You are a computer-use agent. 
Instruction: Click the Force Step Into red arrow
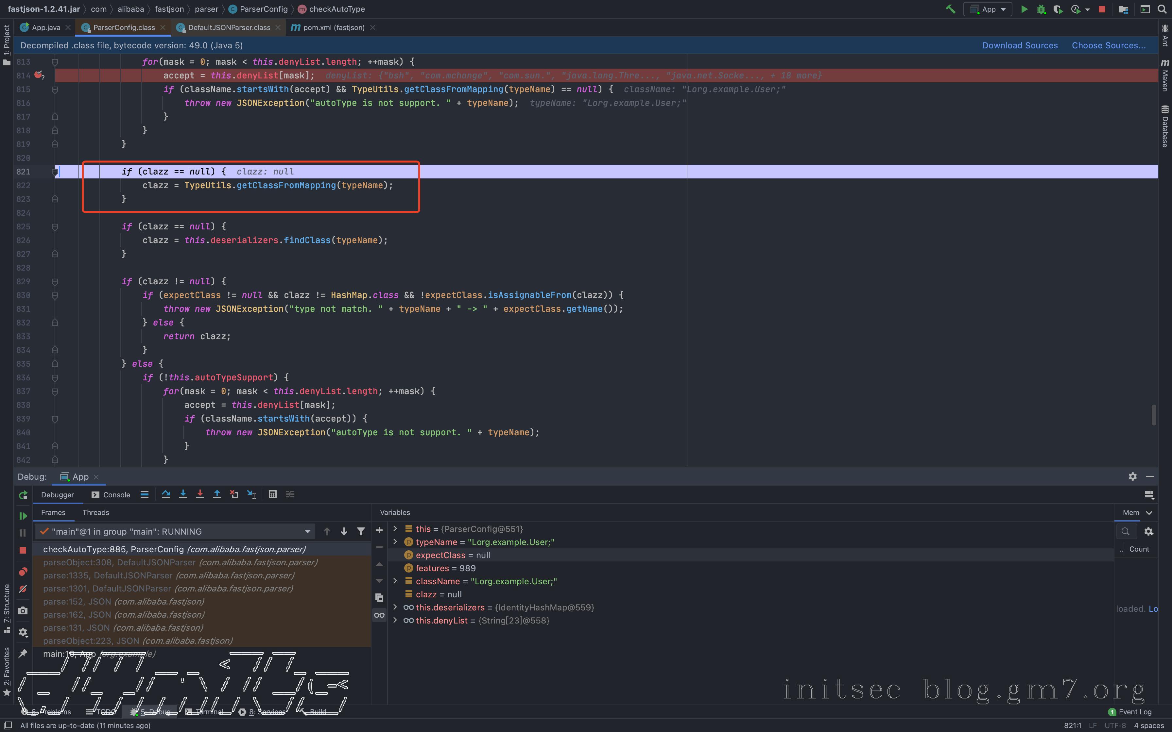[200, 494]
